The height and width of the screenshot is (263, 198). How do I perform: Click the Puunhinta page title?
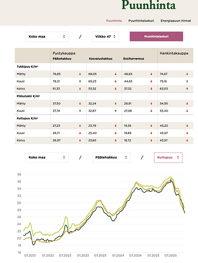149,5
